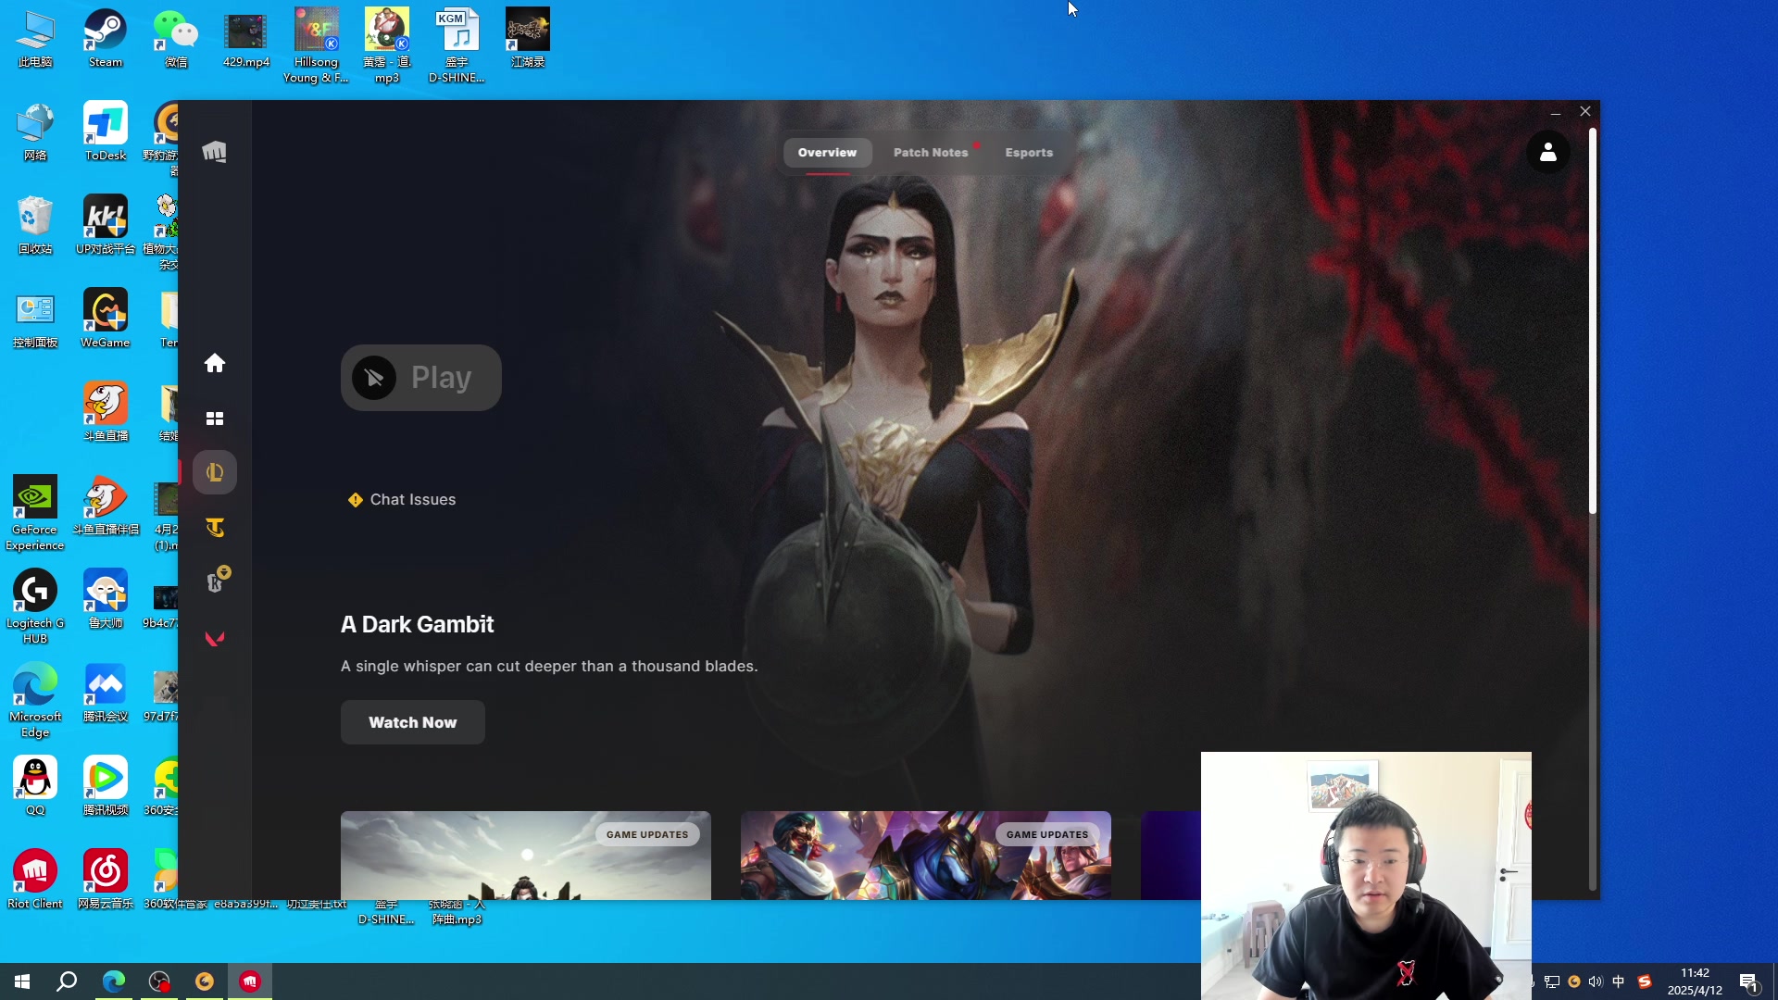
Task: Close the Riot Client window
Action: pos(1585,112)
